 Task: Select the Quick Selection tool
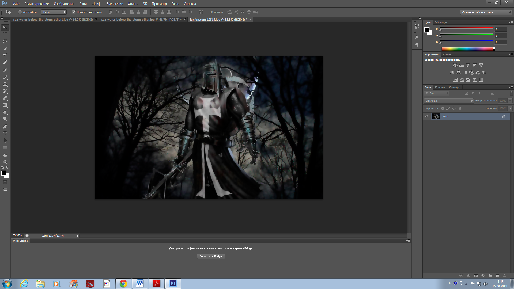(5, 48)
